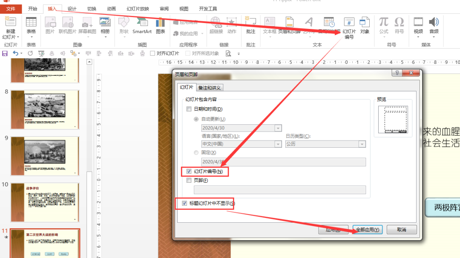Click the Screenshot (屏幕截图) icon

(87, 22)
